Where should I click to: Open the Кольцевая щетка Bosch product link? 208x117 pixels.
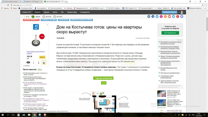pos(36,53)
